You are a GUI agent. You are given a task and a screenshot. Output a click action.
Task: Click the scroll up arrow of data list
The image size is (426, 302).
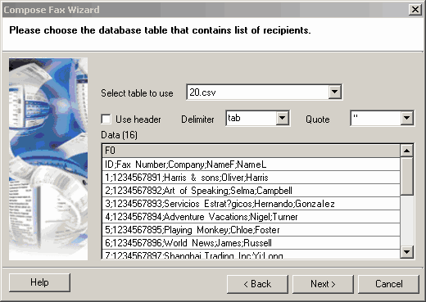pos(406,151)
